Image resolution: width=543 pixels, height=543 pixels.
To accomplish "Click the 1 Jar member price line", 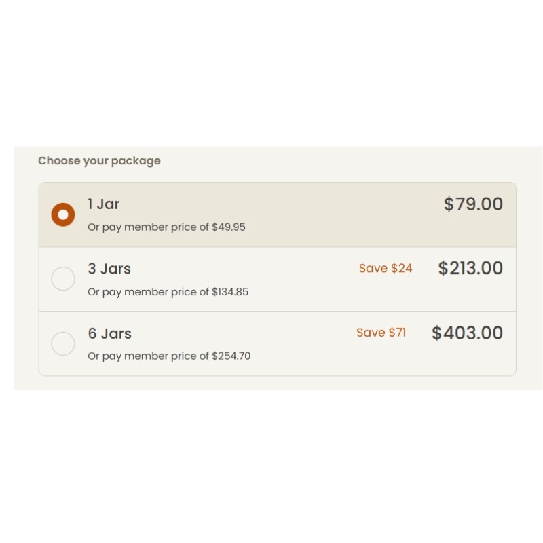I will click(x=166, y=227).
